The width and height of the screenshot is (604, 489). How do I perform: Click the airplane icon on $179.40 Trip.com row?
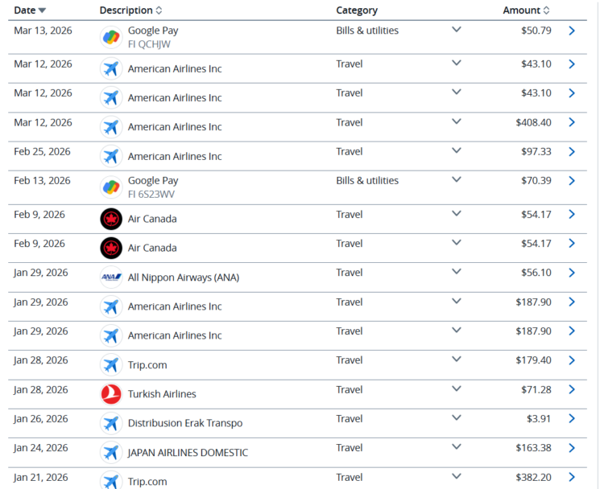pyautogui.click(x=111, y=364)
